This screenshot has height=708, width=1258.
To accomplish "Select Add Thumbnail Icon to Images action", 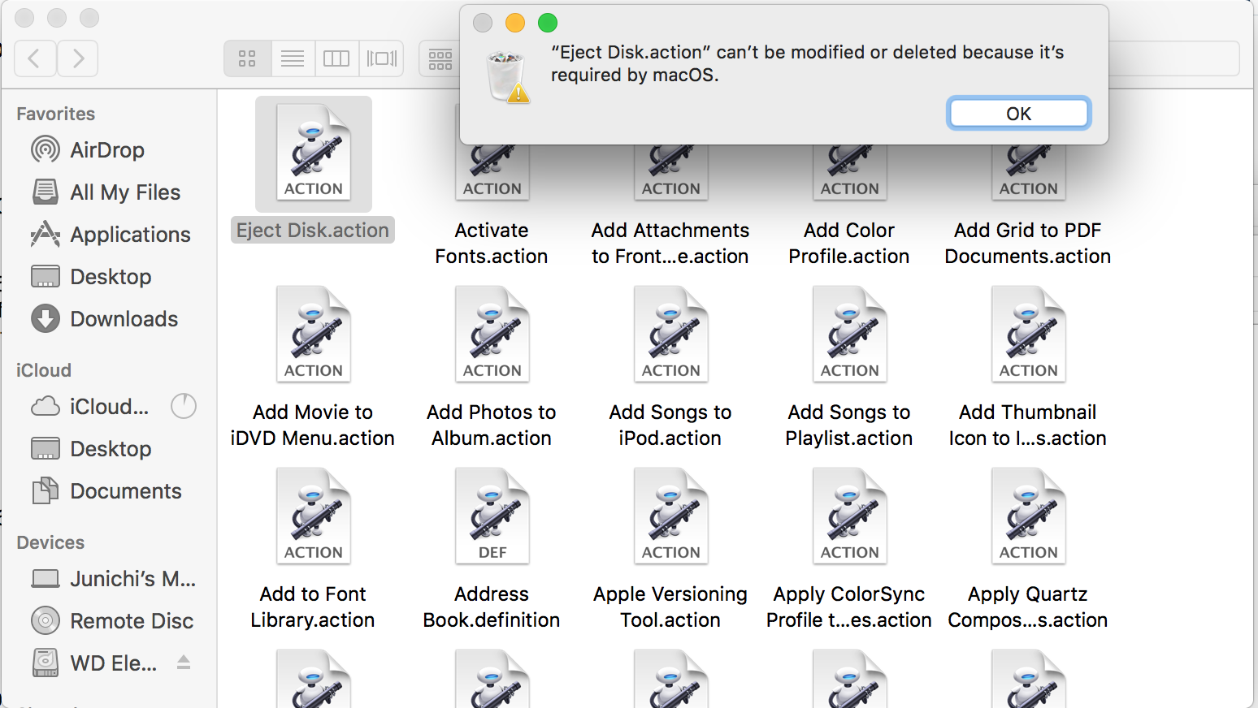I will (x=1029, y=334).
